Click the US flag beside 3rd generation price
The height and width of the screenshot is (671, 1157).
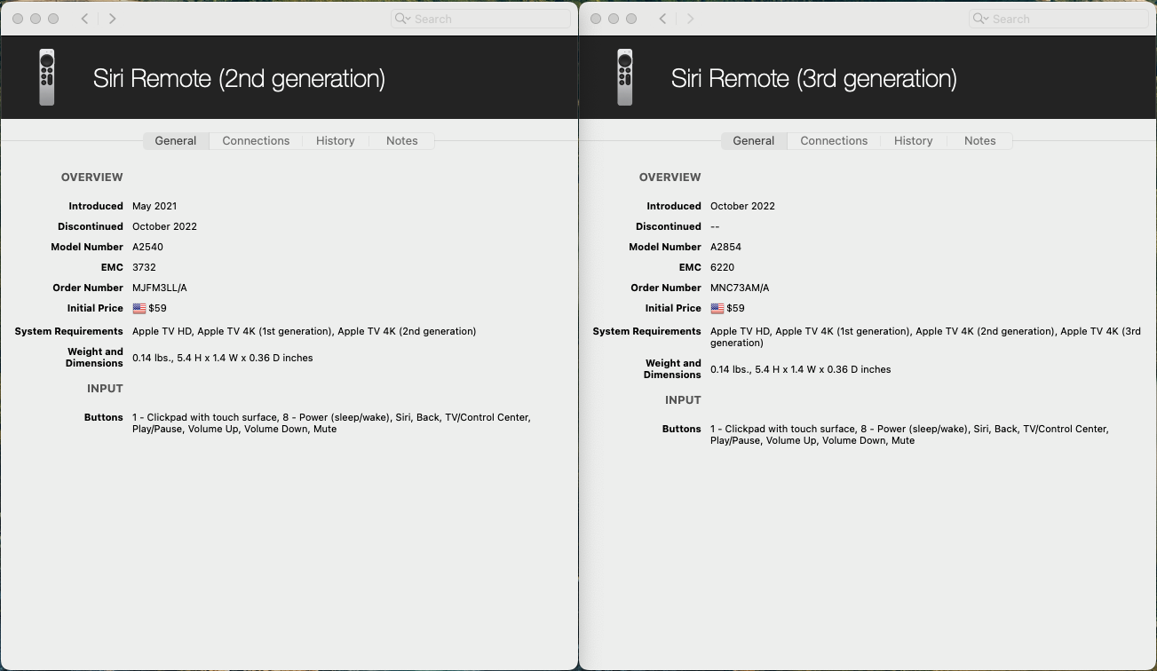point(717,308)
